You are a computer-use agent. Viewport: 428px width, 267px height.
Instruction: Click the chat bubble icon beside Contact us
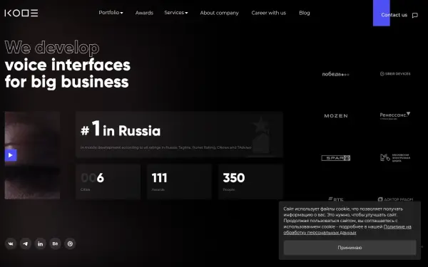coord(415,15)
